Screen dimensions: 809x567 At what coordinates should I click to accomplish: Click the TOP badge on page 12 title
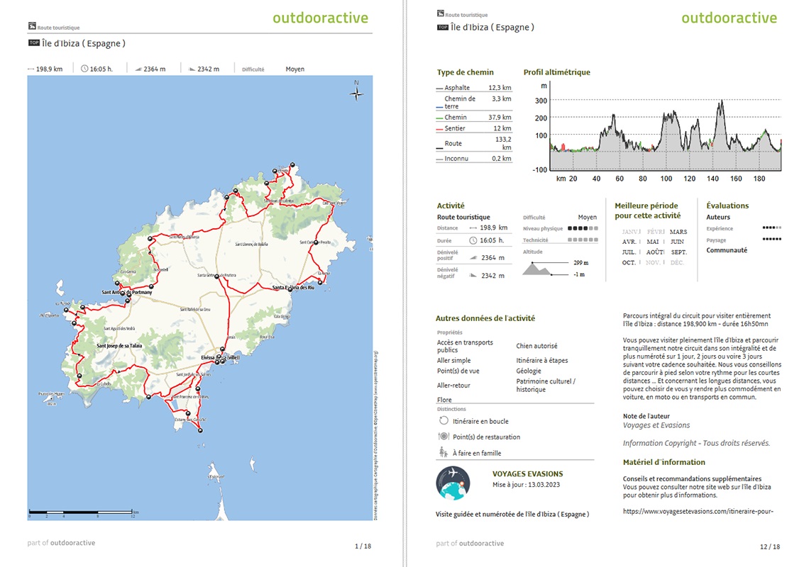(443, 28)
